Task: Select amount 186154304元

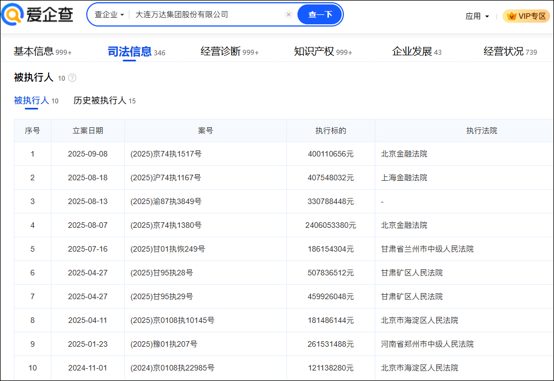Action: 331,249
